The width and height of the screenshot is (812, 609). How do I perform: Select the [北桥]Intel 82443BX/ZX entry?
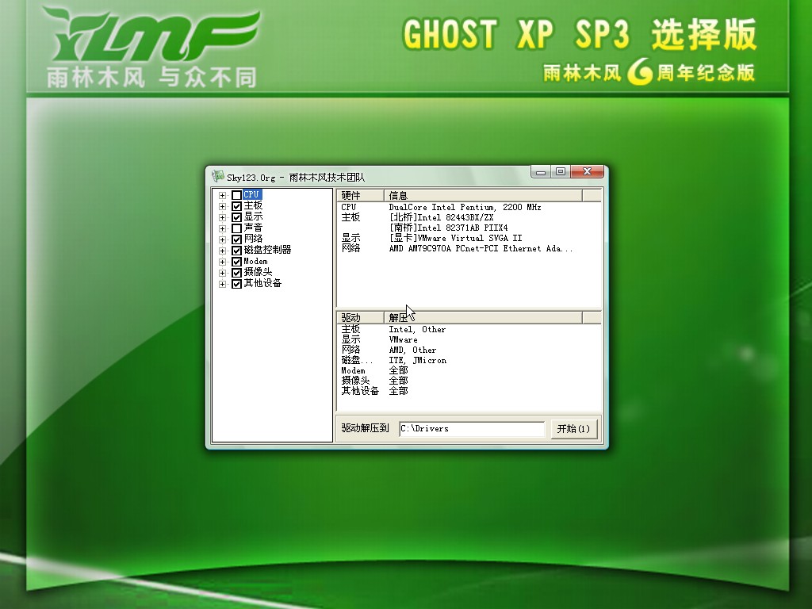tap(441, 217)
